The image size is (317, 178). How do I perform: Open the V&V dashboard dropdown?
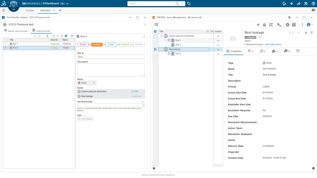(67, 4)
